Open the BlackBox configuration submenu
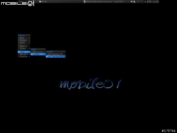Viewport: 177px width, 133px height. tap(24, 54)
